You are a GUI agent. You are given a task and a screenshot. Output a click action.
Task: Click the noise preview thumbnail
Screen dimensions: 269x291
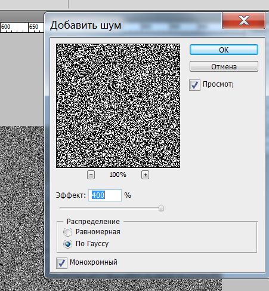[x=118, y=106]
